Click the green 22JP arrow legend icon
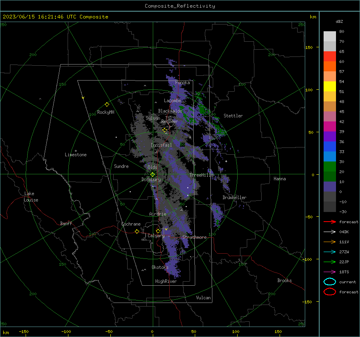Screen dimensions: 360x337 [x=330, y=262]
